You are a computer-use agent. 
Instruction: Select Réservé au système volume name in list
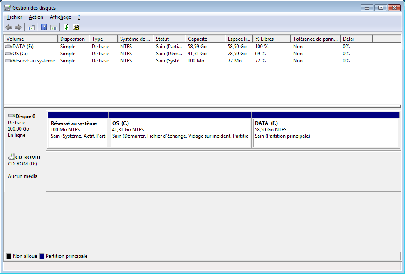[x=34, y=61]
